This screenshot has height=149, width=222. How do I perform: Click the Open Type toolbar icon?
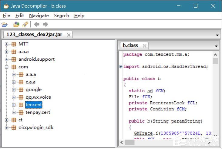(16, 24)
